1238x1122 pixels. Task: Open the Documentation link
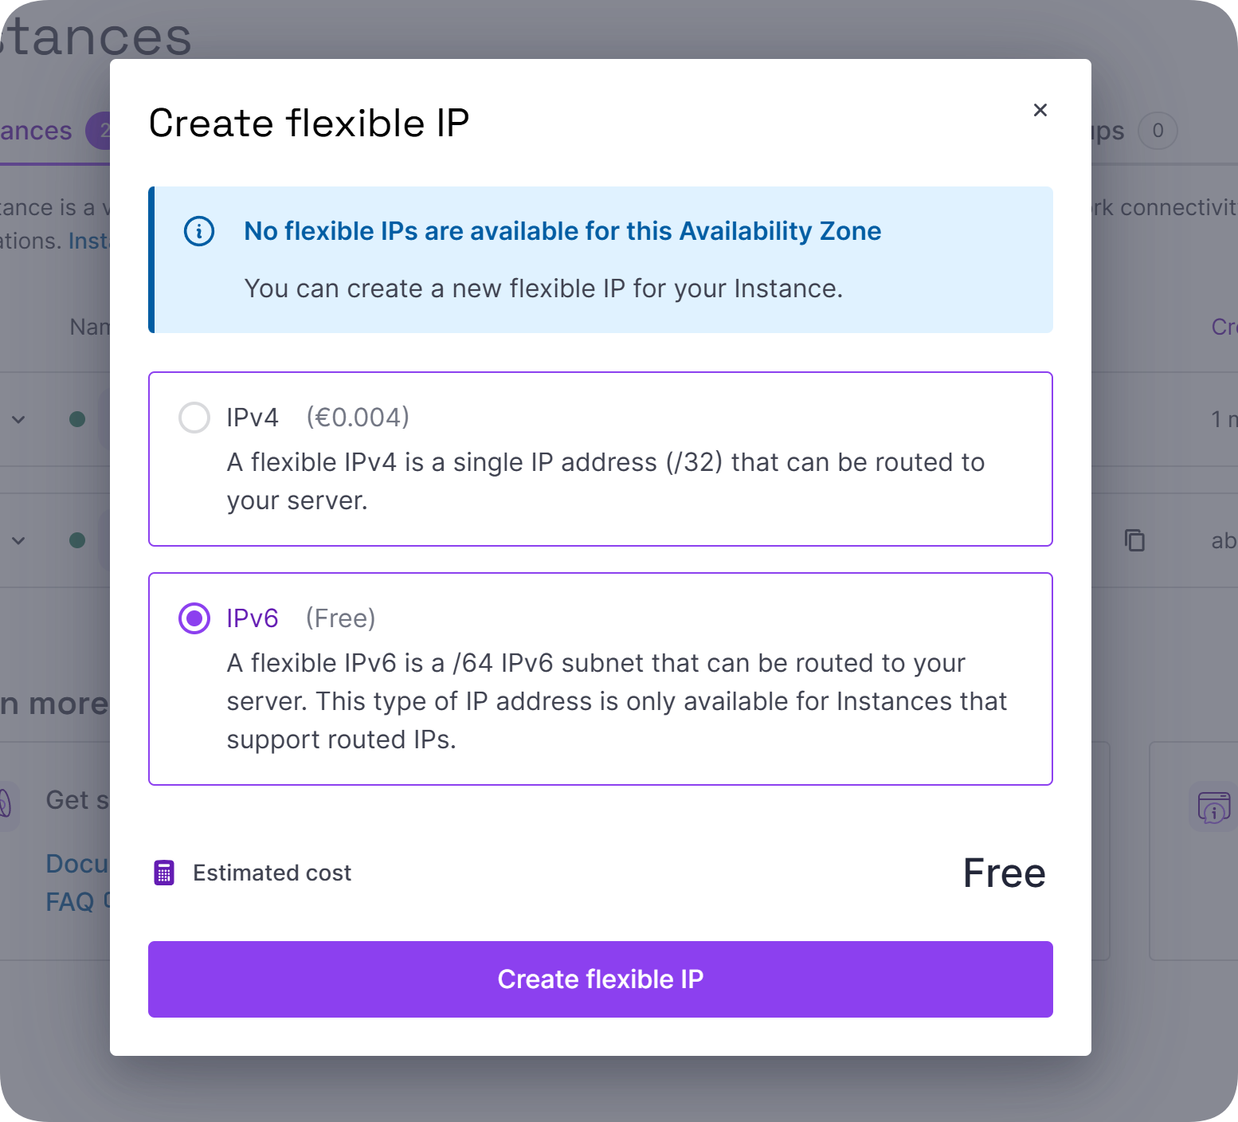pyautogui.click(x=77, y=864)
